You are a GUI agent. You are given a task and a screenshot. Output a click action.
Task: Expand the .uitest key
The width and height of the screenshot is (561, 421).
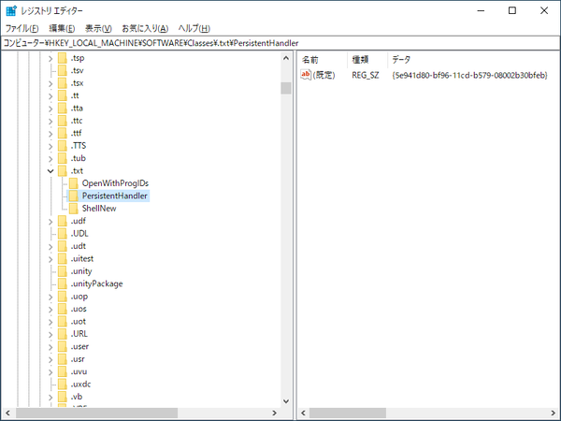[50, 259]
